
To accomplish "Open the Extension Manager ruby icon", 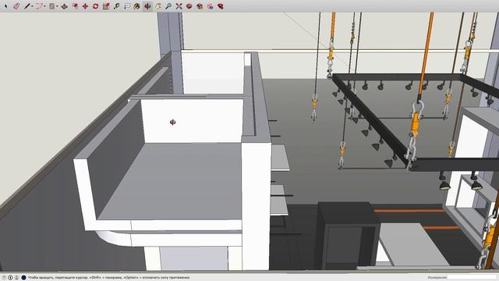I will (x=220, y=6).
